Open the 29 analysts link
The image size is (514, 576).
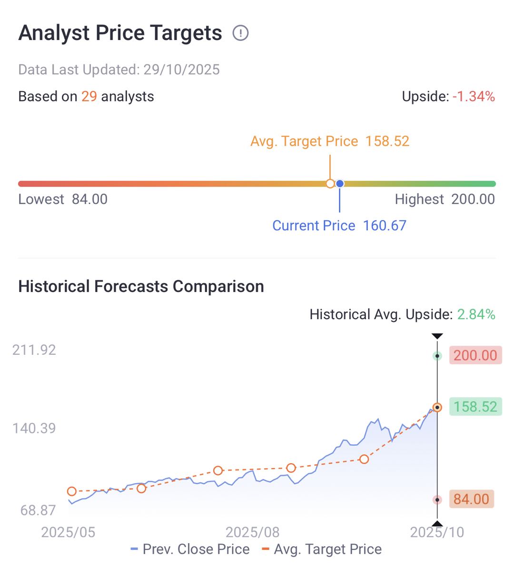(89, 97)
